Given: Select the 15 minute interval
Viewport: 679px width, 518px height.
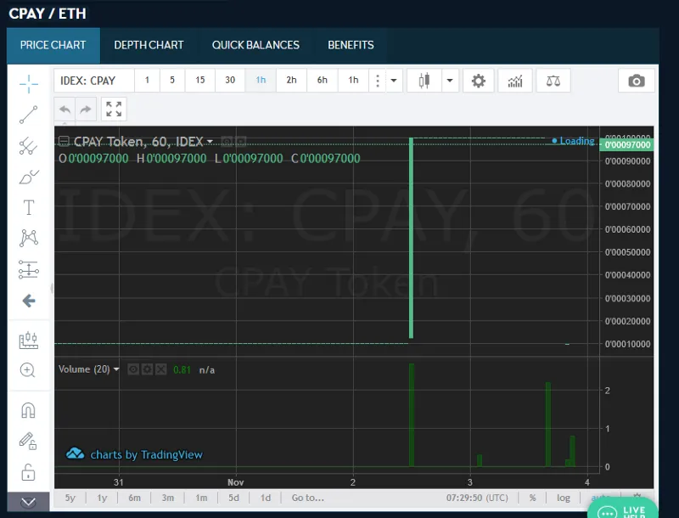Looking at the screenshot, I should [x=200, y=80].
